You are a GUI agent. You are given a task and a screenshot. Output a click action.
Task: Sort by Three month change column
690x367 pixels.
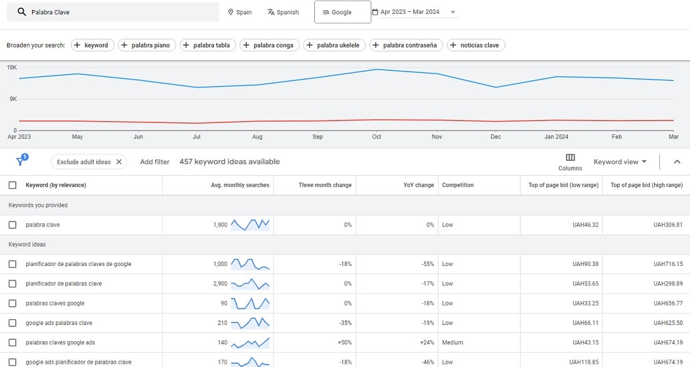(x=325, y=185)
